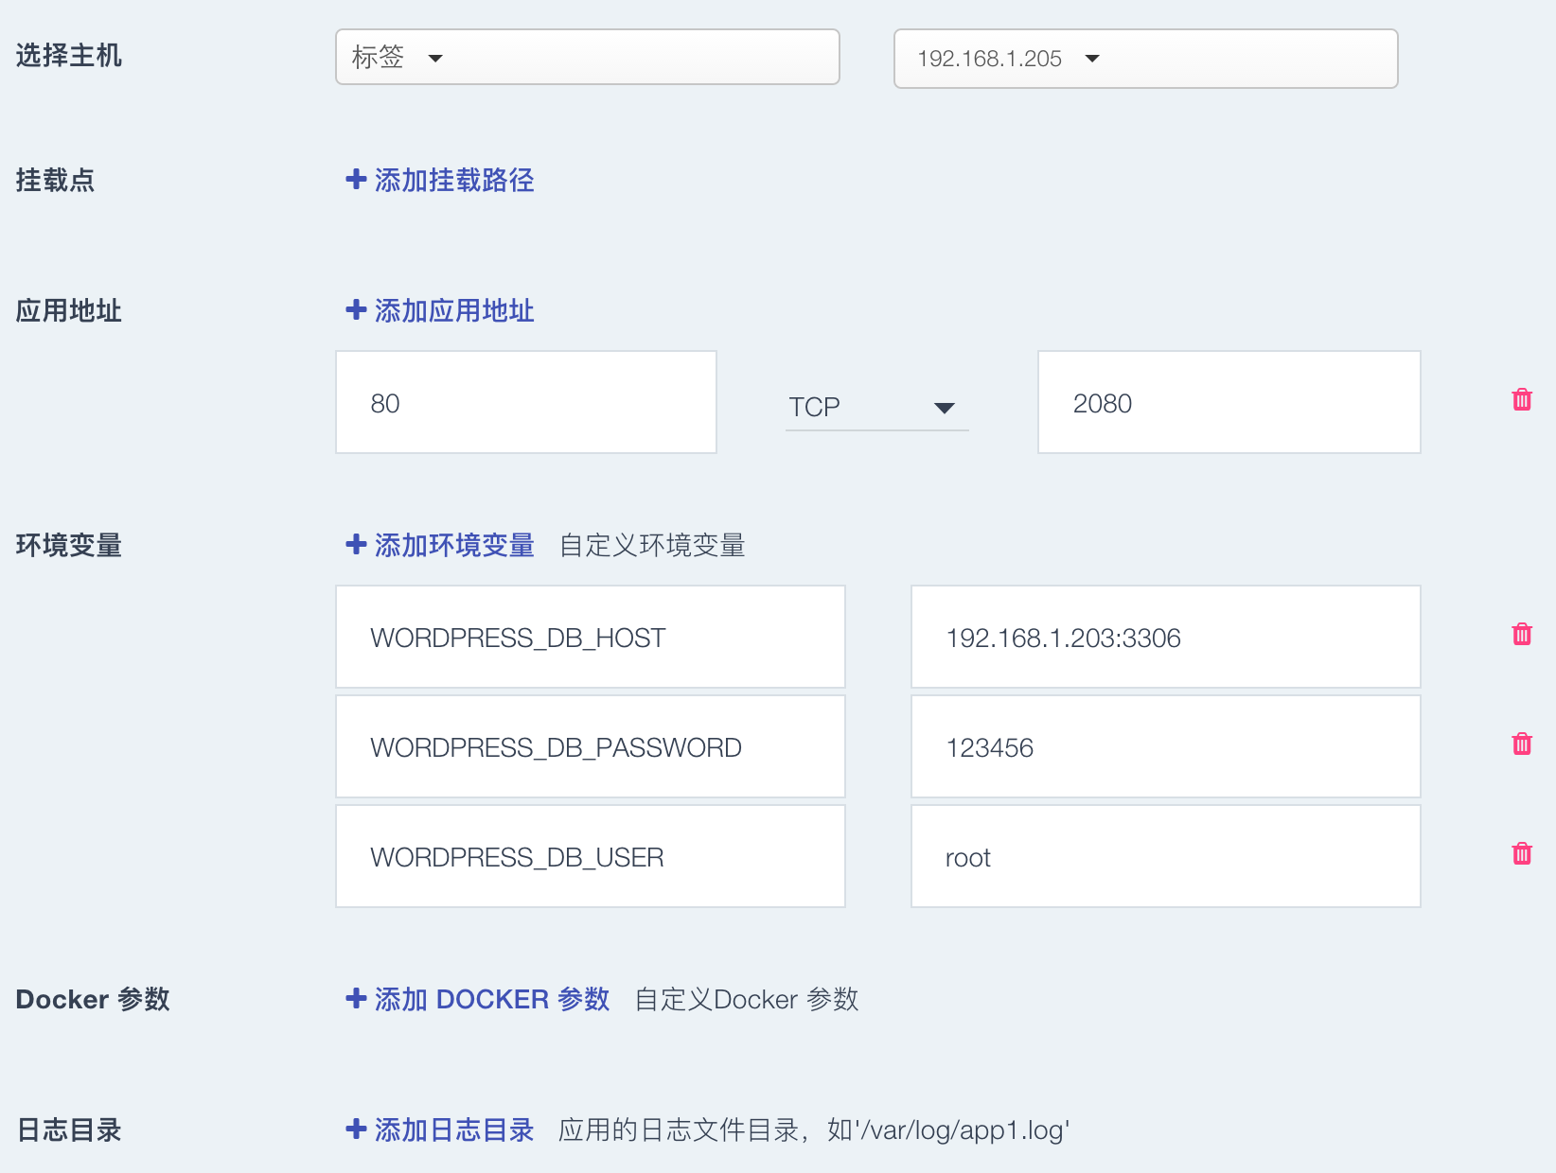Click the 应用地址 label
Screen dimensions: 1556x1173
[x=68, y=310]
